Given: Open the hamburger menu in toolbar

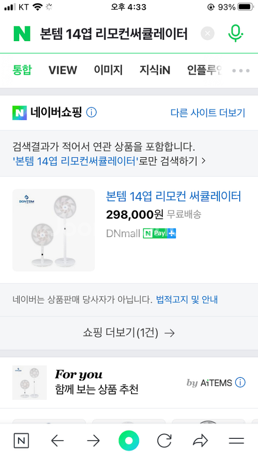Looking at the screenshot, I should pos(236,441).
